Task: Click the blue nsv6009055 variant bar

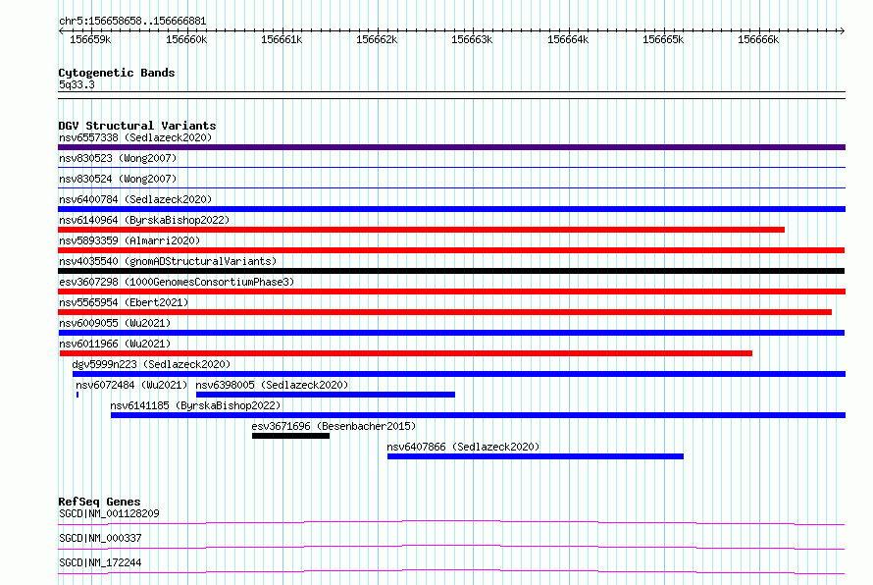Action: click(451, 333)
